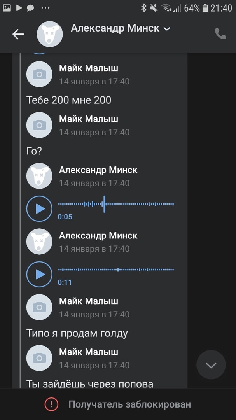This screenshot has height=420, width=236.
Task: Open Майк Малыш avatar above 'Тебе 200 мне 200'
Action: coord(39,74)
